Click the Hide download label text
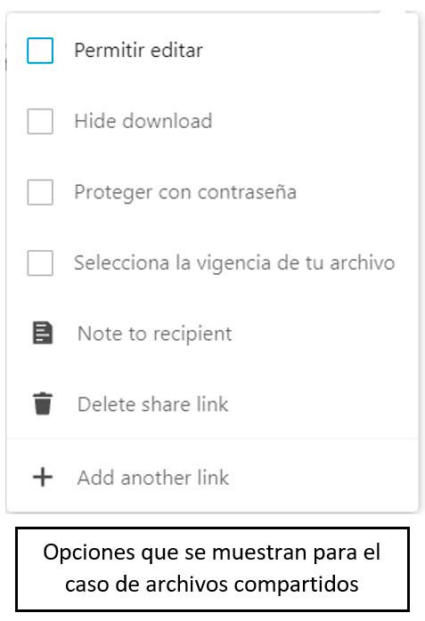The height and width of the screenshot is (621, 425). 143,121
